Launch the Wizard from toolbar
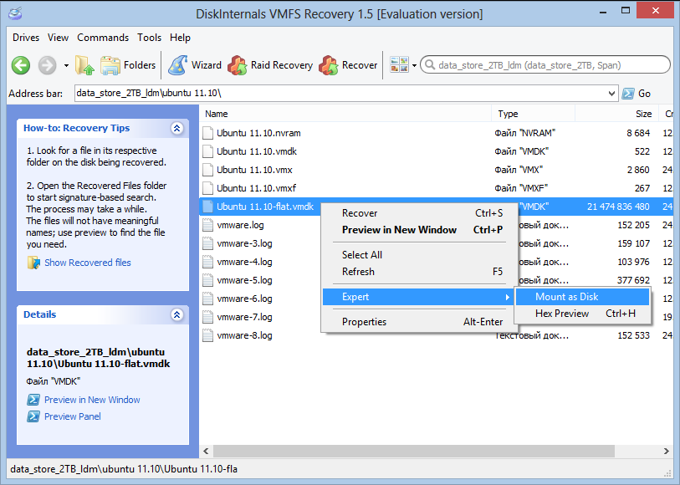680x485 pixels. [195, 65]
